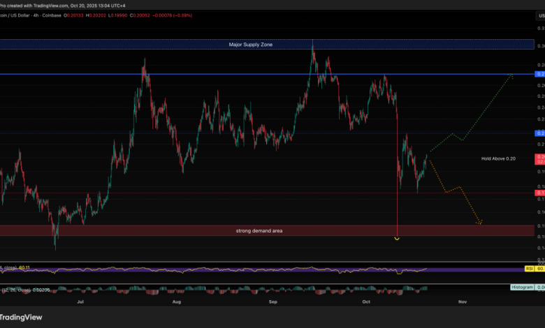545x328 pixels.
Task: Click the orange arrowhead at the bearish target
Action: (481, 223)
